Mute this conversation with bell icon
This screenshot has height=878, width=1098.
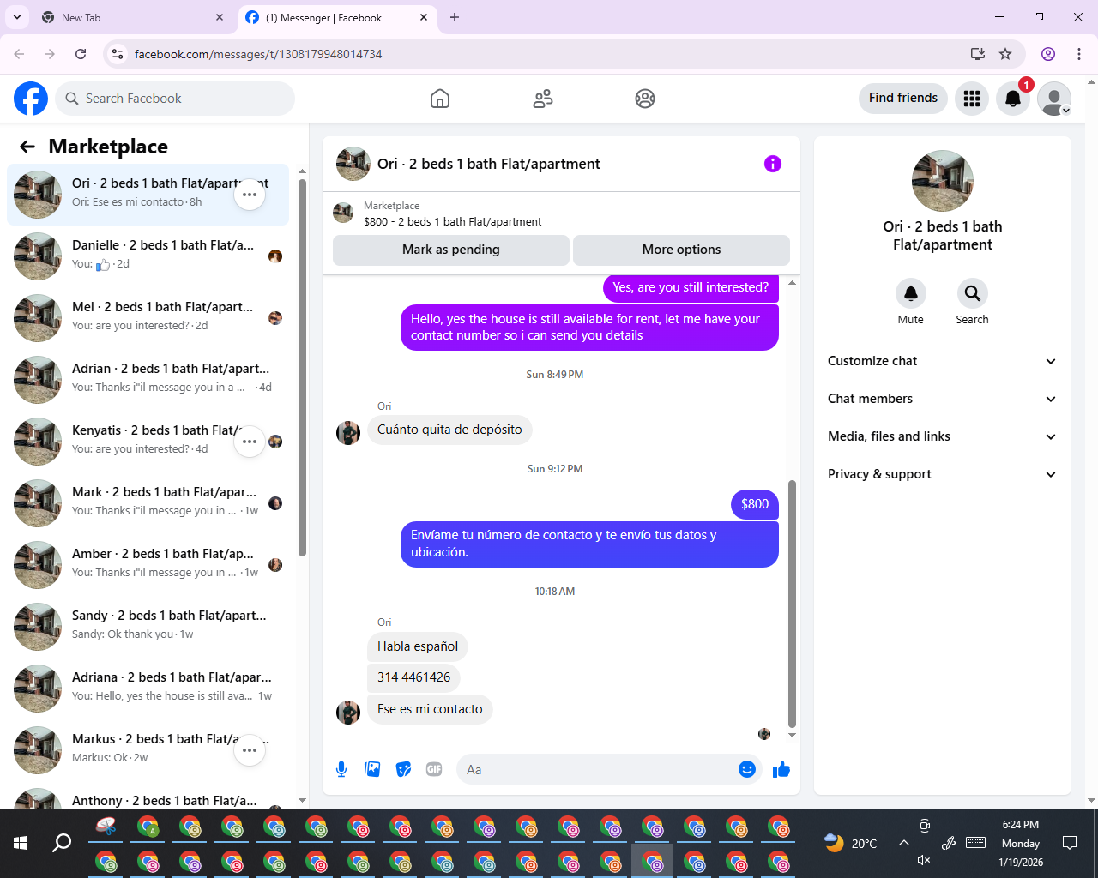(x=911, y=293)
